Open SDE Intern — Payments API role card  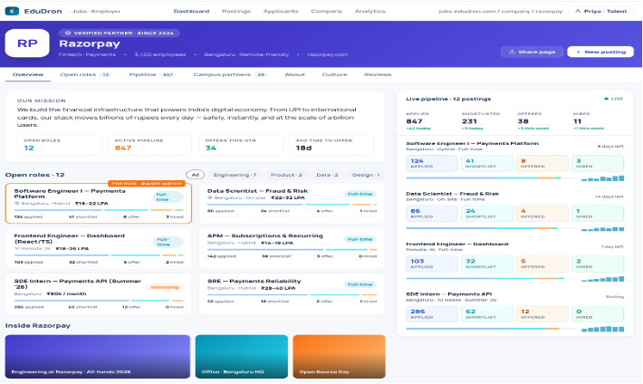coord(99,293)
